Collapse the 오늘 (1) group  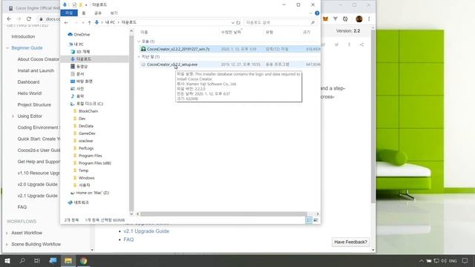(x=139, y=42)
